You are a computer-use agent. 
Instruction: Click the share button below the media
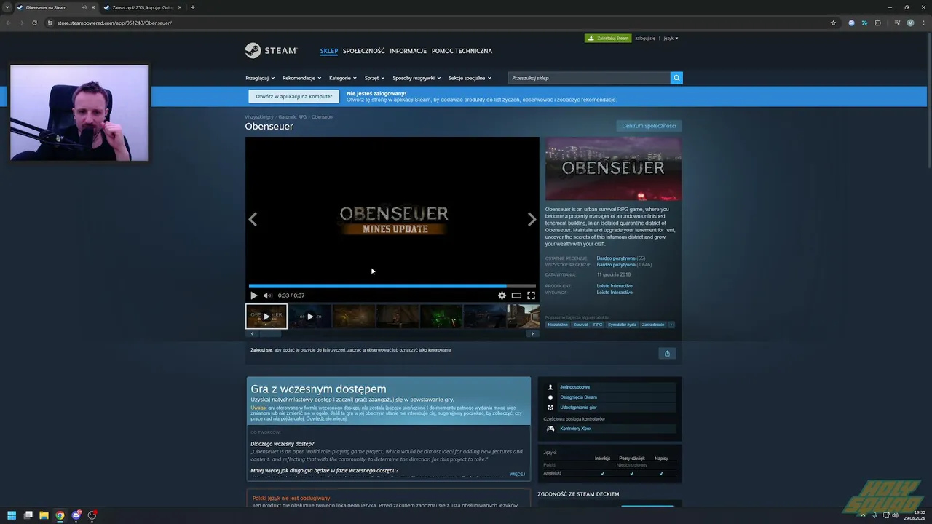[667, 353]
